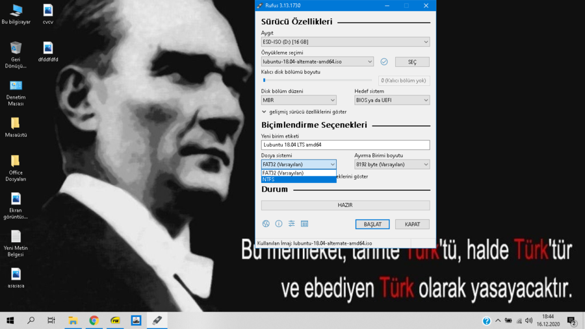This screenshot has width=585, height=329.
Task: Open Denetim Masası desktop icon
Action: pyautogui.click(x=16, y=93)
